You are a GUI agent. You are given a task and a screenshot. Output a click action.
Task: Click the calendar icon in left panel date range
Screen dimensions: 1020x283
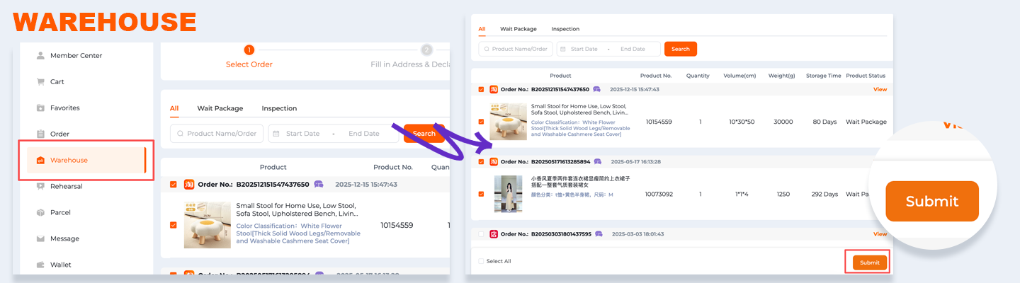tap(276, 134)
